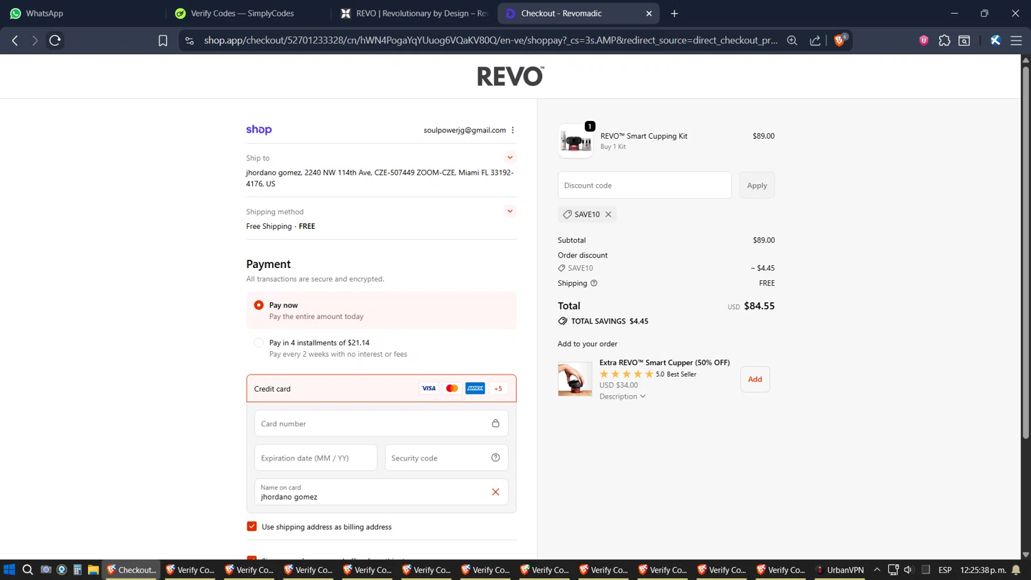Click the American Express logo
The height and width of the screenshot is (580, 1031).
pyautogui.click(x=475, y=388)
